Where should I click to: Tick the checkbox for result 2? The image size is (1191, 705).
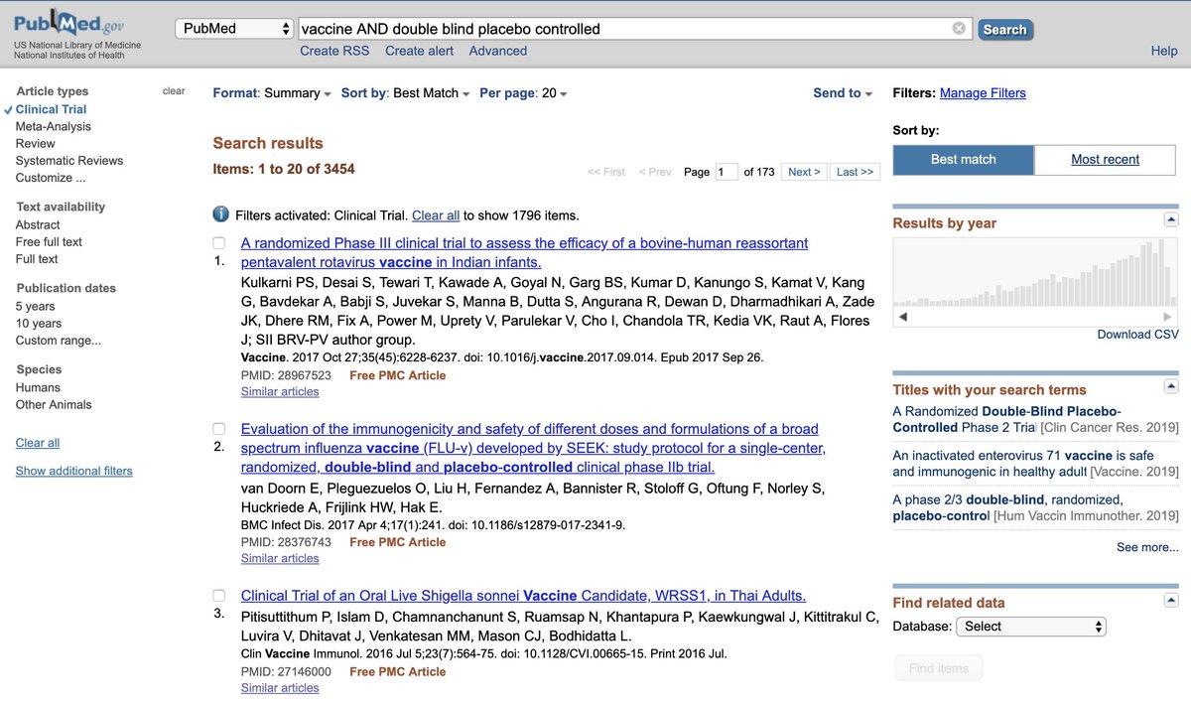[x=219, y=429]
